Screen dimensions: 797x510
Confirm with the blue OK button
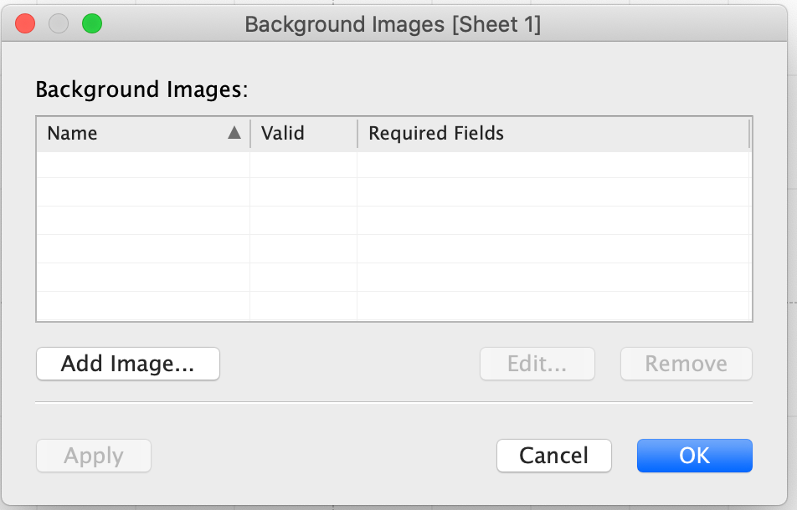694,456
